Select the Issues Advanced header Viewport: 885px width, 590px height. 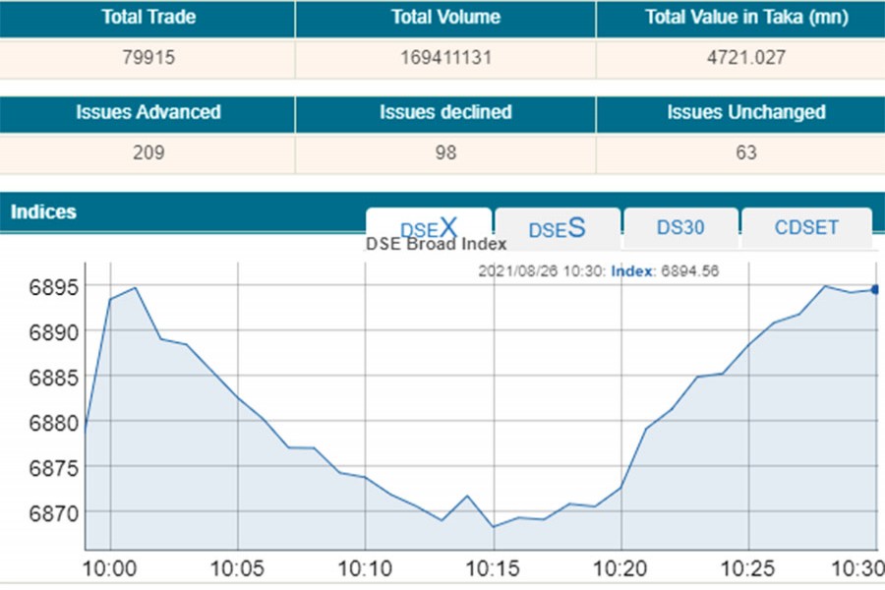(x=147, y=112)
